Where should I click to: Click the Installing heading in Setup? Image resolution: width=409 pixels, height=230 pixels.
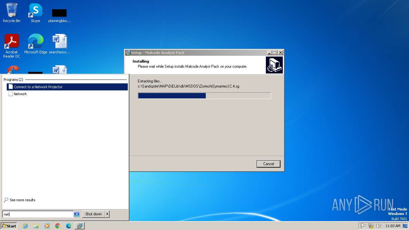[x=141, y=61]
